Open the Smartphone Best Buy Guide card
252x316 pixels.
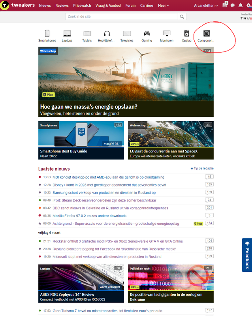(81, 140)
